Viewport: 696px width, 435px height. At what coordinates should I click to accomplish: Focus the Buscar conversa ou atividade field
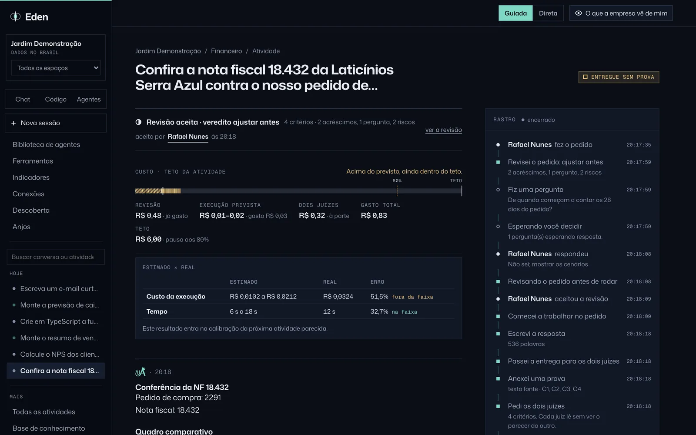56,257
